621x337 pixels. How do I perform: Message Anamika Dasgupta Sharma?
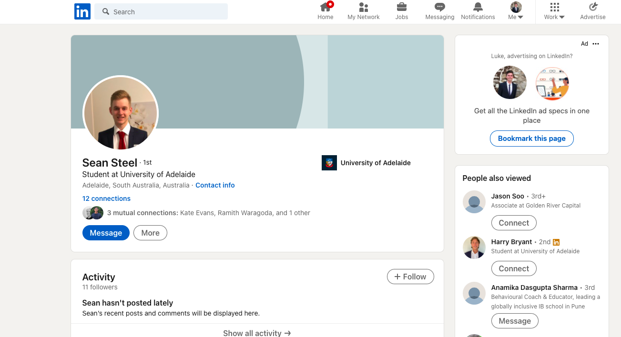pos(515,320)
